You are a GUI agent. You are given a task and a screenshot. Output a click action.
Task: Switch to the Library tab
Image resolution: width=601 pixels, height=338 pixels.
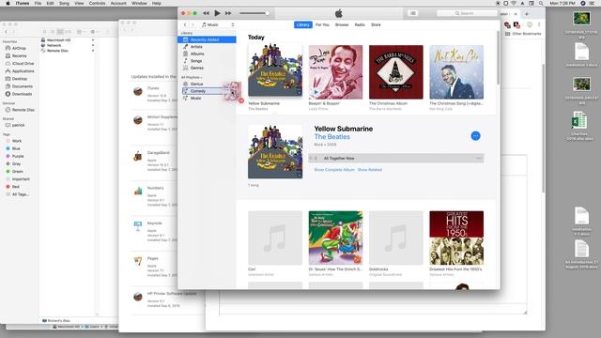click(x=302, y=24)
